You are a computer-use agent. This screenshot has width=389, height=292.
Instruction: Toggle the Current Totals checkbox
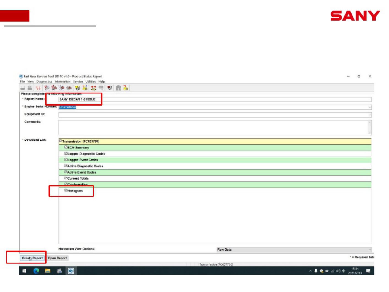pos(66,178)
